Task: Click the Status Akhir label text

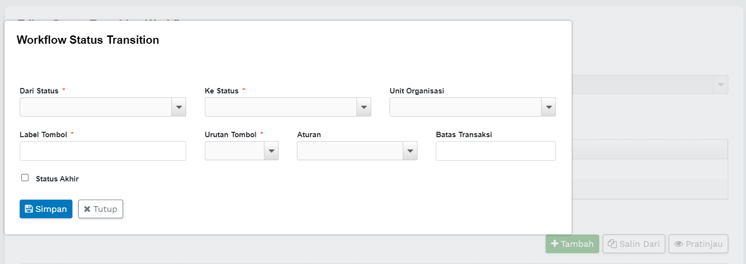Action: [57, 179]
